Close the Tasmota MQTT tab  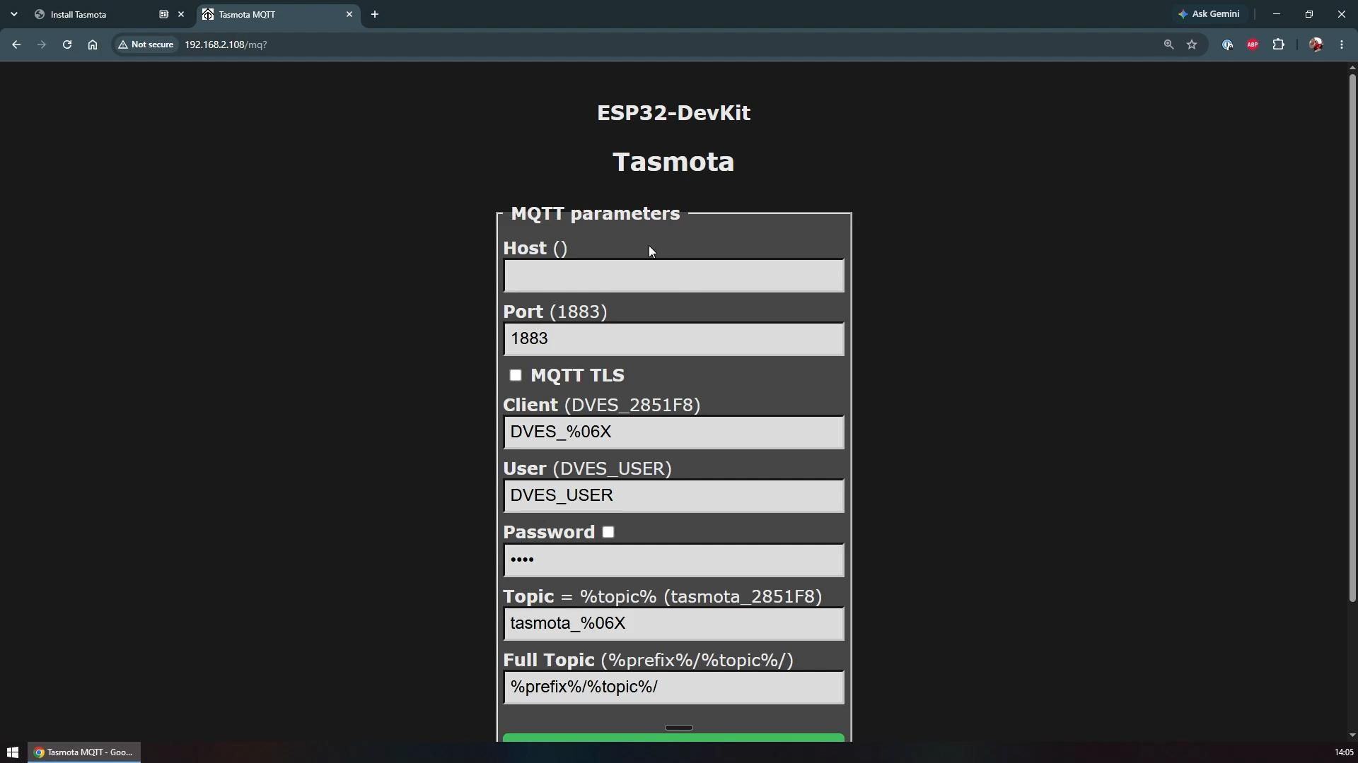point(349,14)
